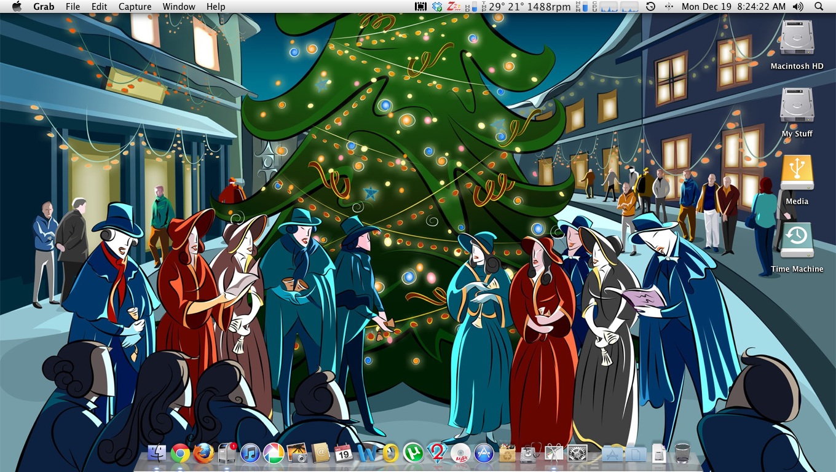Click the Grab scissors icon in Dock
836x472 pixels.
click(x=554, y=454)
